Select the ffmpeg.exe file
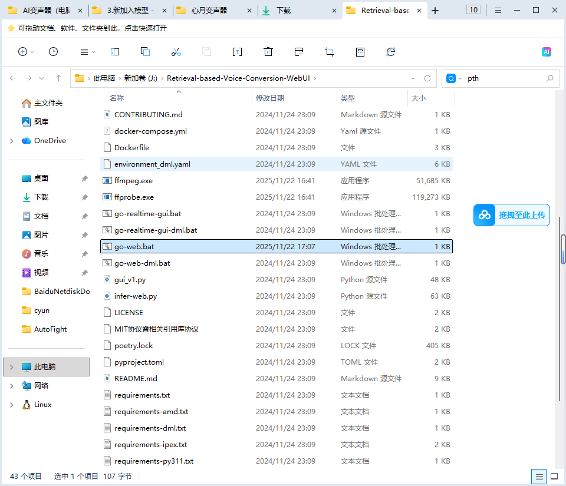Screen dimensions: 566x486 tap(277, 181)
